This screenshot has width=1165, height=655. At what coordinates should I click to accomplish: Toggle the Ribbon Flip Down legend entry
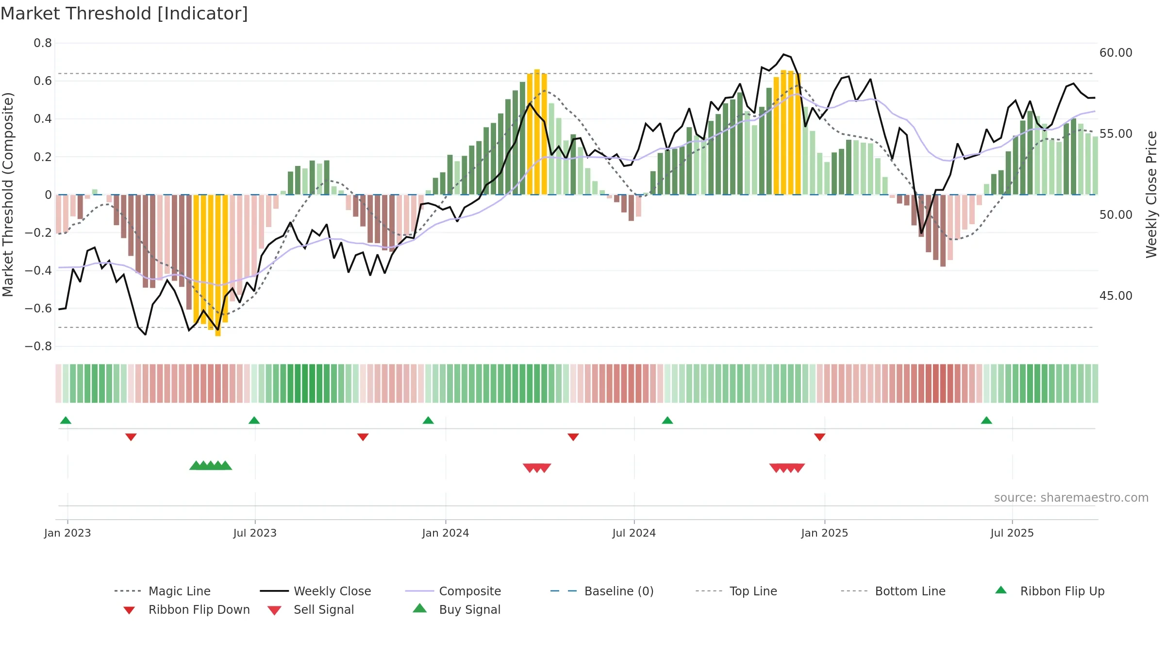(x=186, y=609)
